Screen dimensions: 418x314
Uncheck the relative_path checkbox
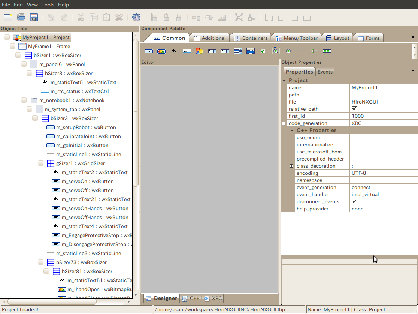coord(354,109)
